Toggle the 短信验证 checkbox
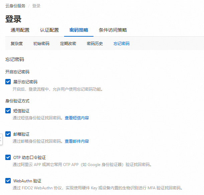 [8, 111]
